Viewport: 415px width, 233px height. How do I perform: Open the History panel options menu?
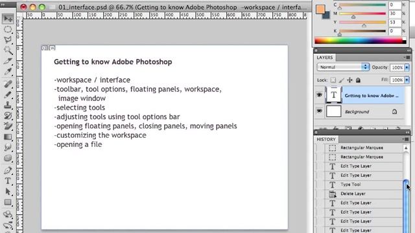(406, 139)
